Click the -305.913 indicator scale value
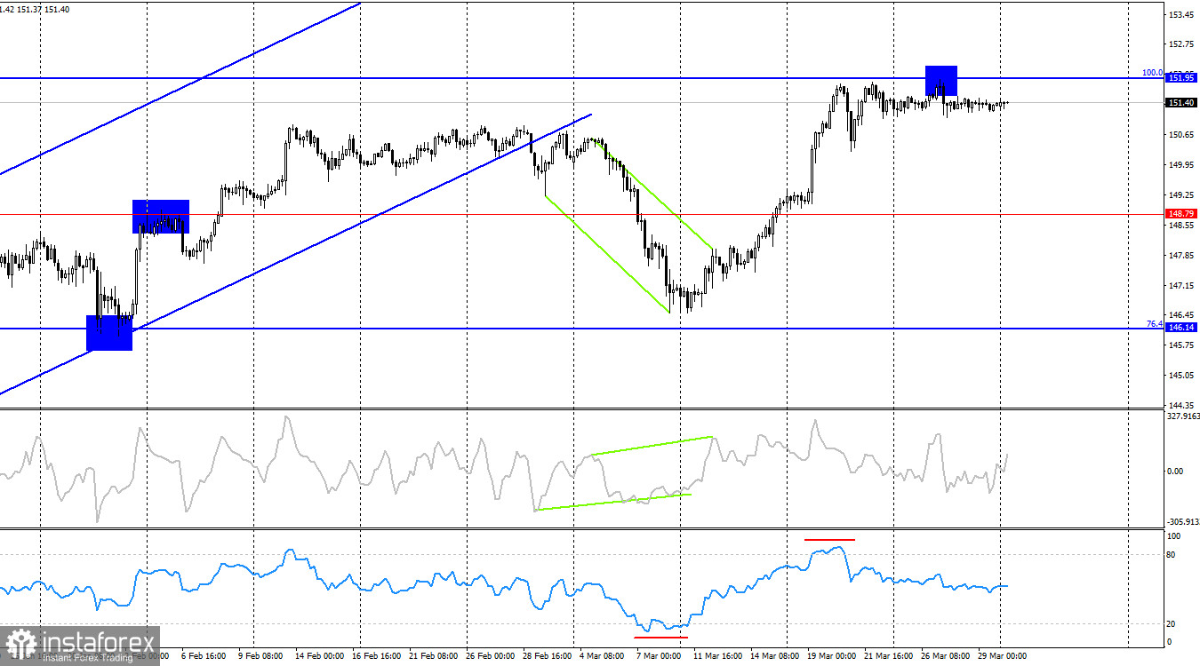 coord(1183,522)
